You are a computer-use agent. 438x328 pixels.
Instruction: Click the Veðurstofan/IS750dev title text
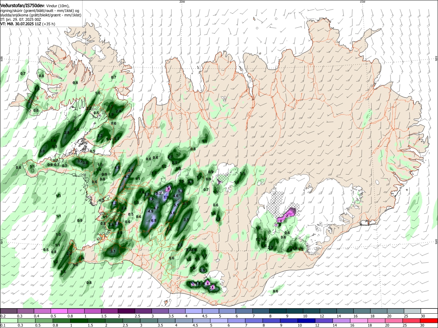(x=22, y=6)
